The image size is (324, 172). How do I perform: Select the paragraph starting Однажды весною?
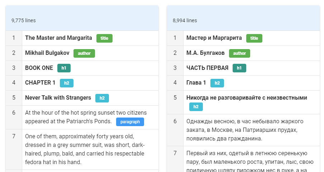pyautogui.click(x=245, y=130)
